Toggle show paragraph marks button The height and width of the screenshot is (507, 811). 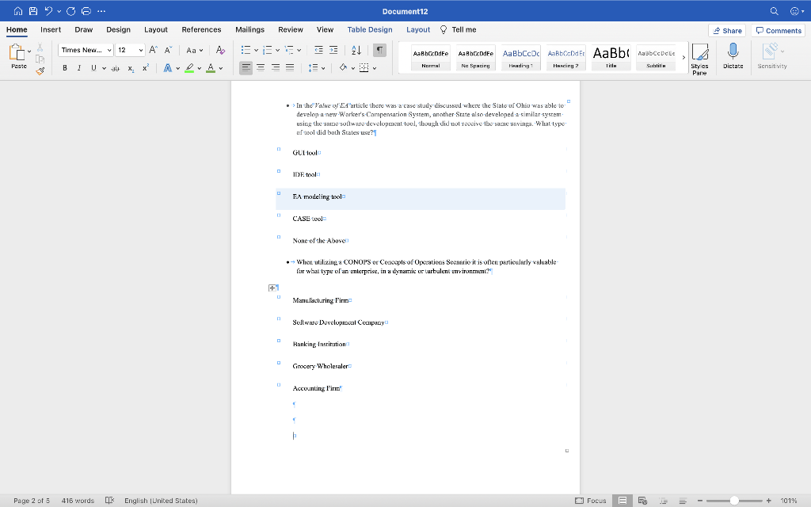point(379,50)
